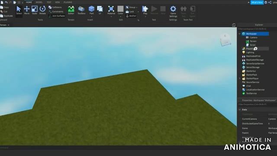277x156 pixels.
Task: Activate the Move tool
Action: [x=27, y=10]
